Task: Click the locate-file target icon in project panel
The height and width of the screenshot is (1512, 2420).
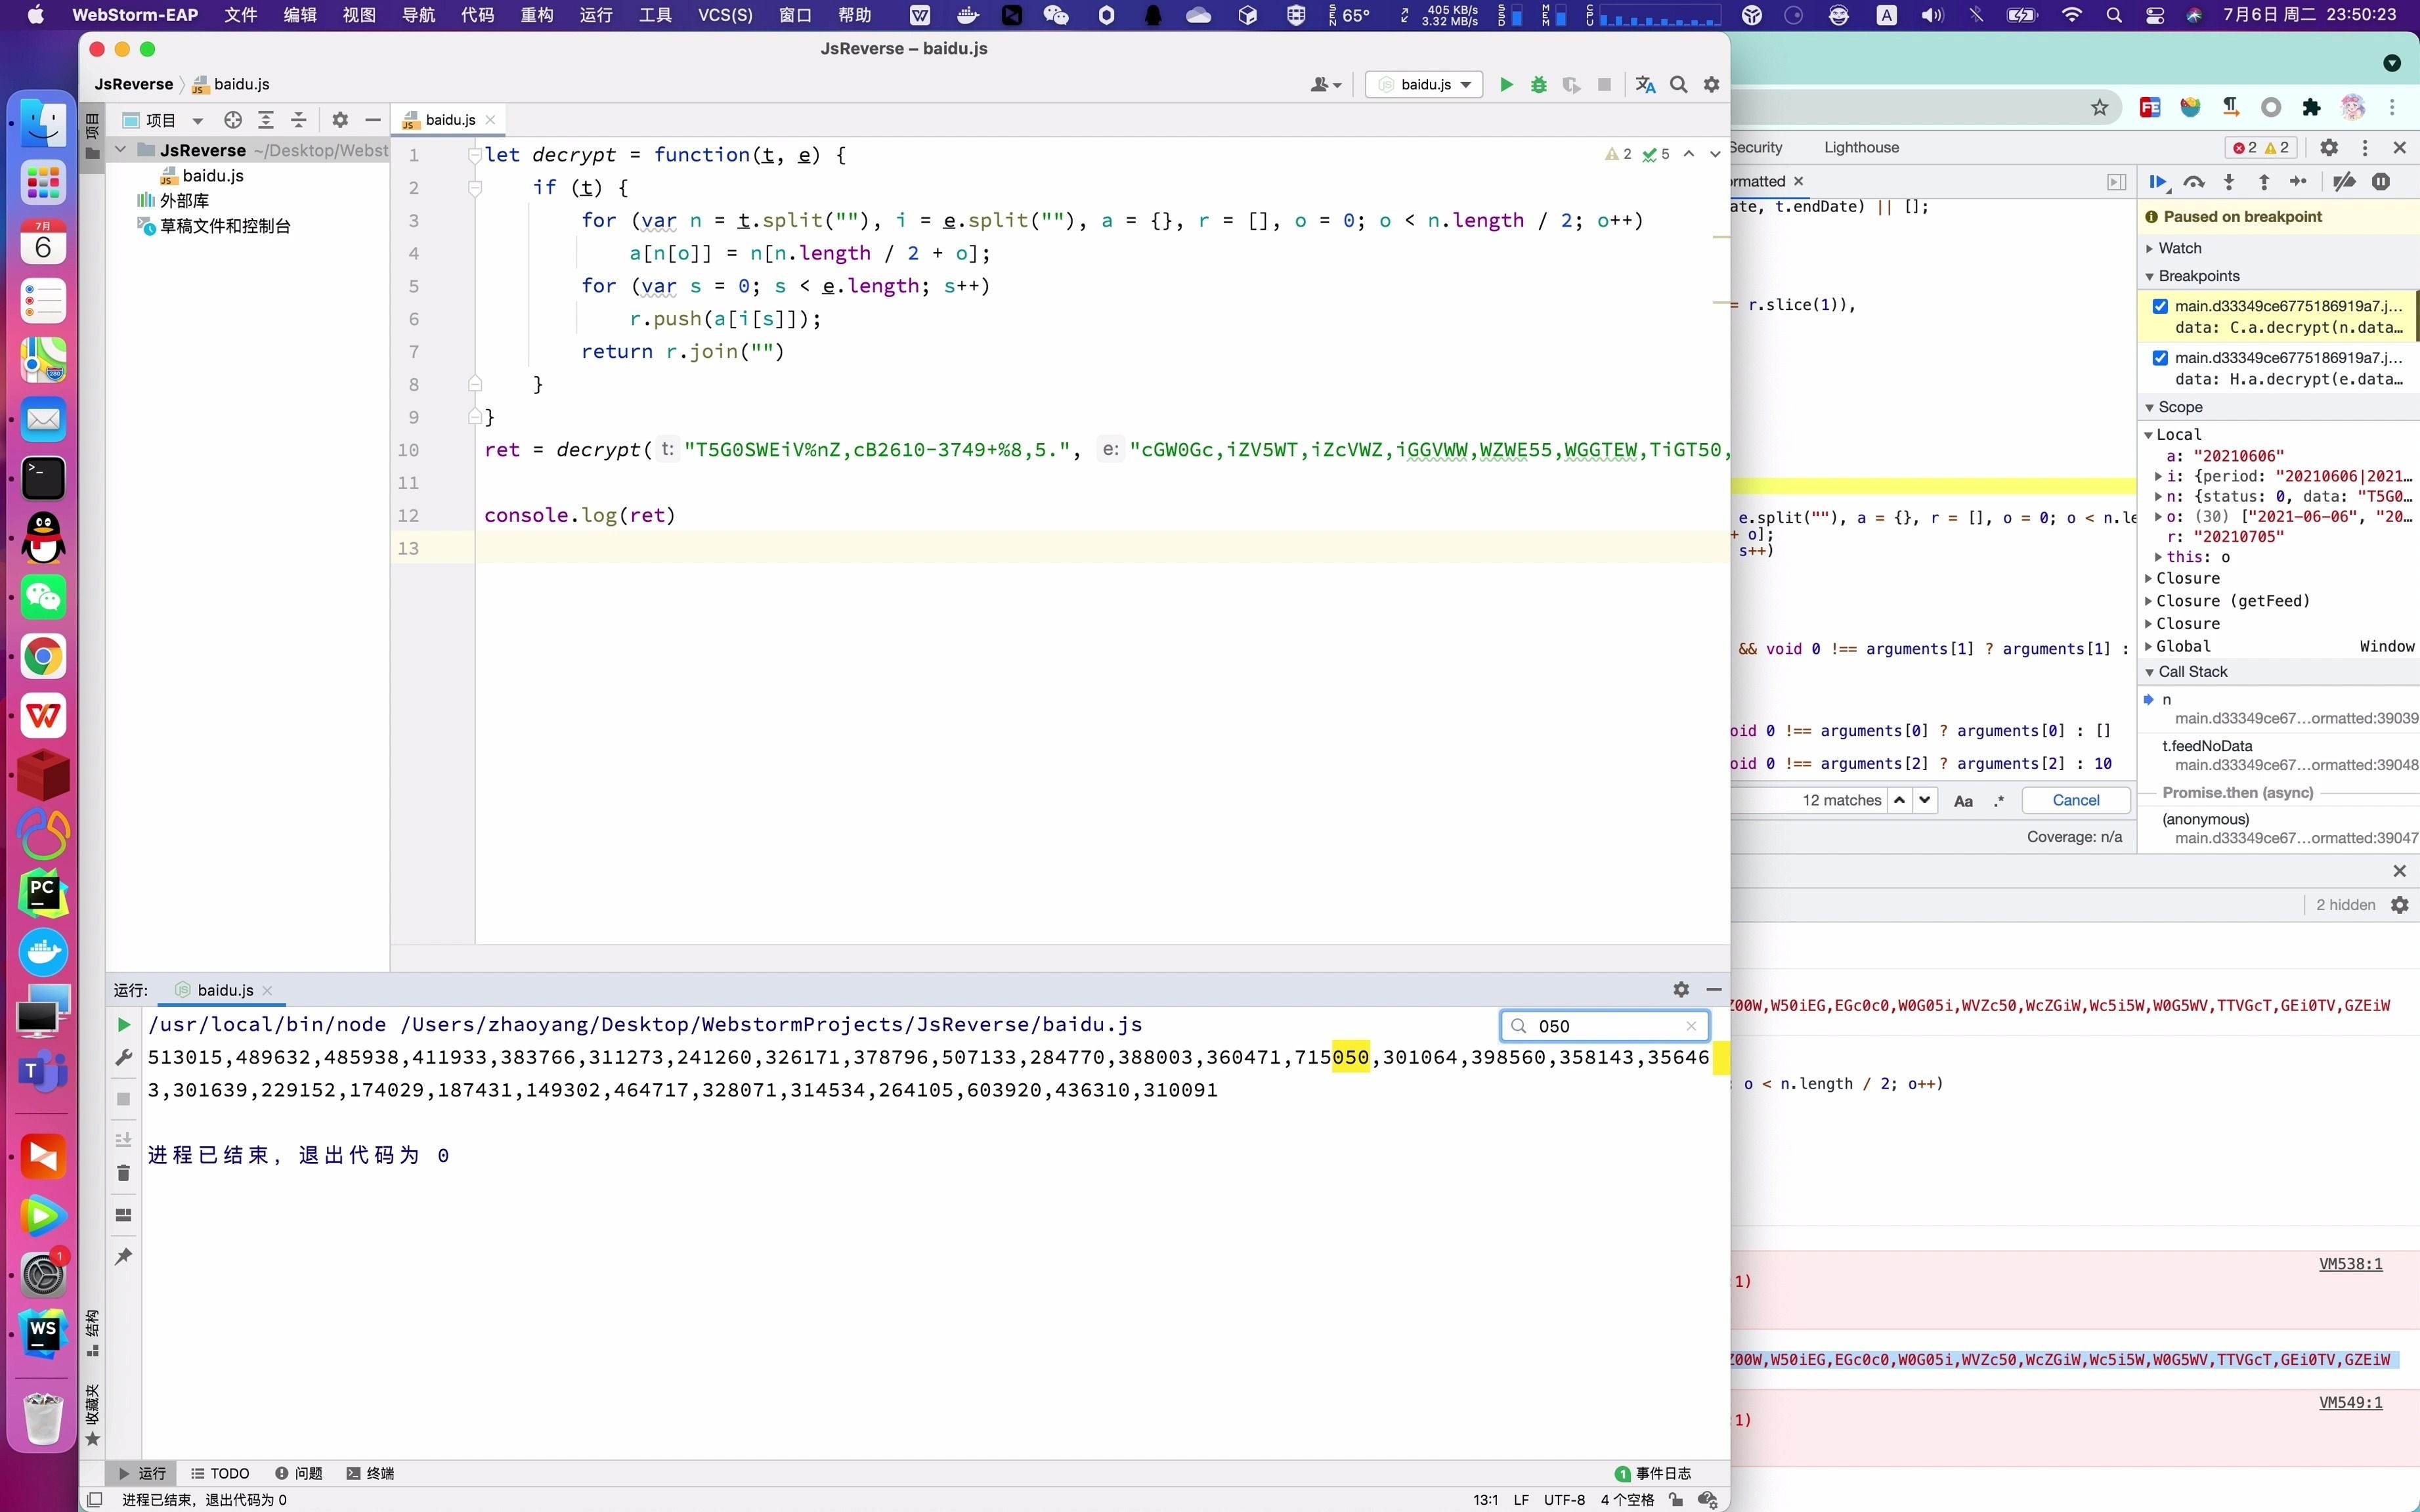Action: (233, 120)
